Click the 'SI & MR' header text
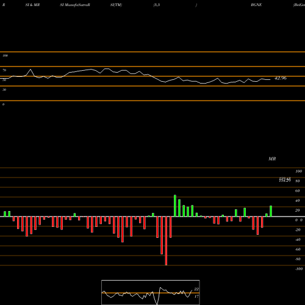This screenshot has height=305, width=305. pos(32,5)
